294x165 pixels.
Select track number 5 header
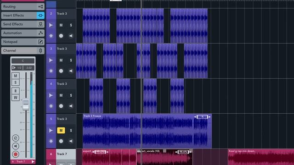click(x=66, y=119)
